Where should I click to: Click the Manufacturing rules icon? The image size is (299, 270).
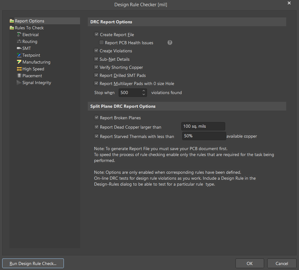[19, 62]
